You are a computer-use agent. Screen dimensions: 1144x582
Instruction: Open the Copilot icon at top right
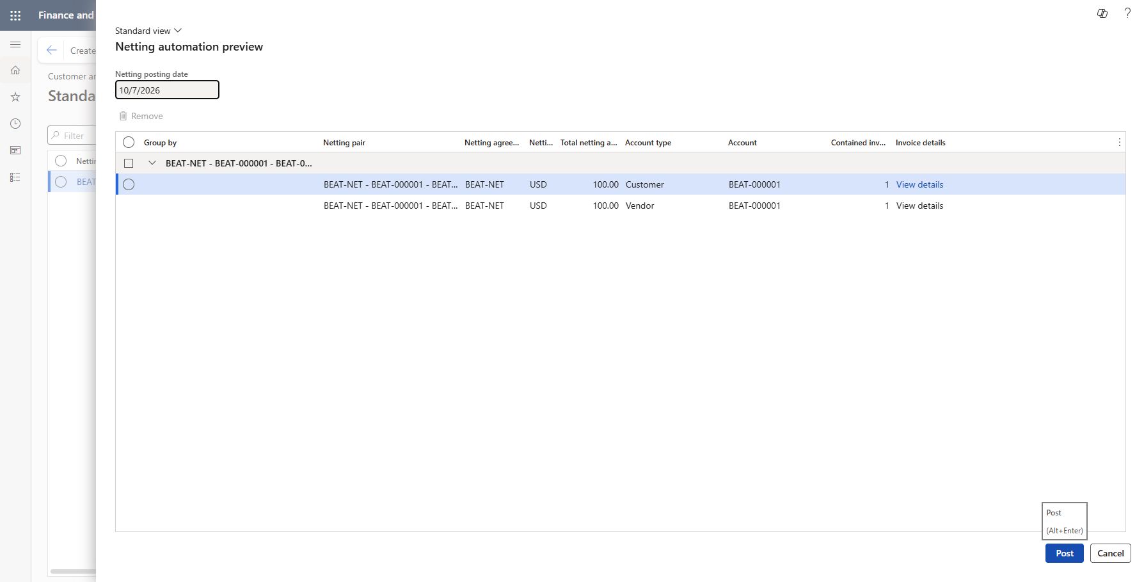tap(1102, 13)
